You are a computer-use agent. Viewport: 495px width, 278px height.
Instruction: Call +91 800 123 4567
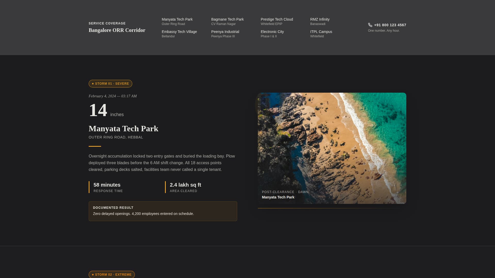tap(390, 25)
